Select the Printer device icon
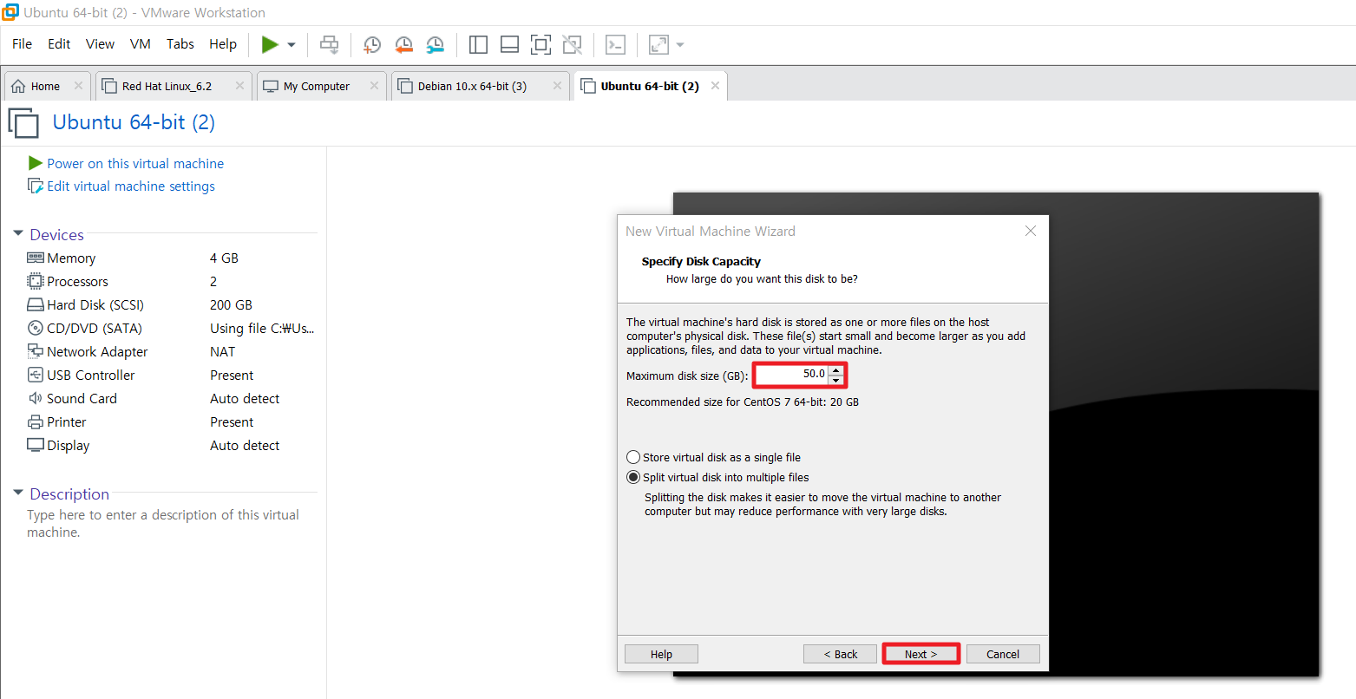Screen dimensions: 1356x699 [x=36, y=422]
